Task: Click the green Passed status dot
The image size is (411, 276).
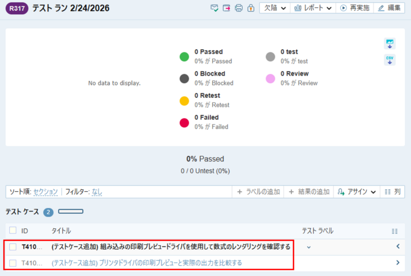Action: click(x=184, y=57)
